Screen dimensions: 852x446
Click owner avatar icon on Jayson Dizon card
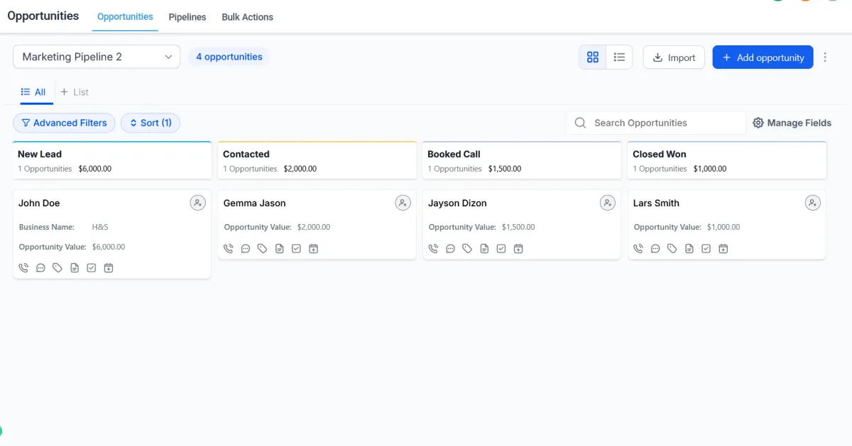pos(608,203)
